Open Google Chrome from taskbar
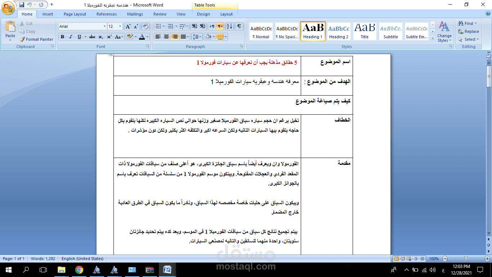Screen dimensions: 492x277 [x=79, y=269]
